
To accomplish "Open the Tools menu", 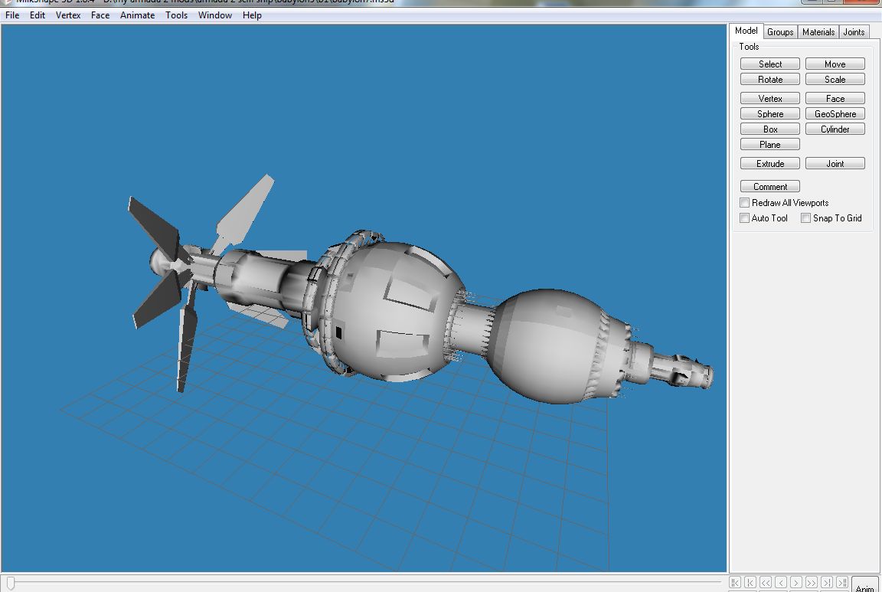I will (176, 15).
